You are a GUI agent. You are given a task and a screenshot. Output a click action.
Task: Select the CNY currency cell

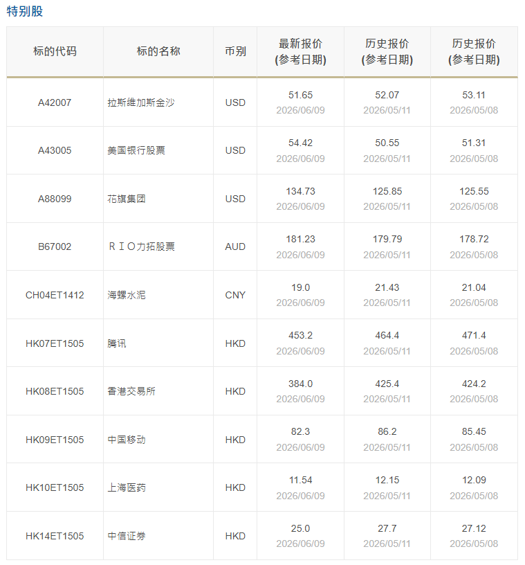(x=235, y=295)
